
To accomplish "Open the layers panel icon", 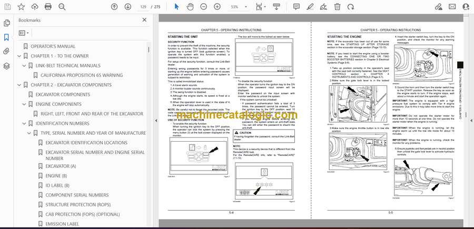I will (x=7, y=66).
